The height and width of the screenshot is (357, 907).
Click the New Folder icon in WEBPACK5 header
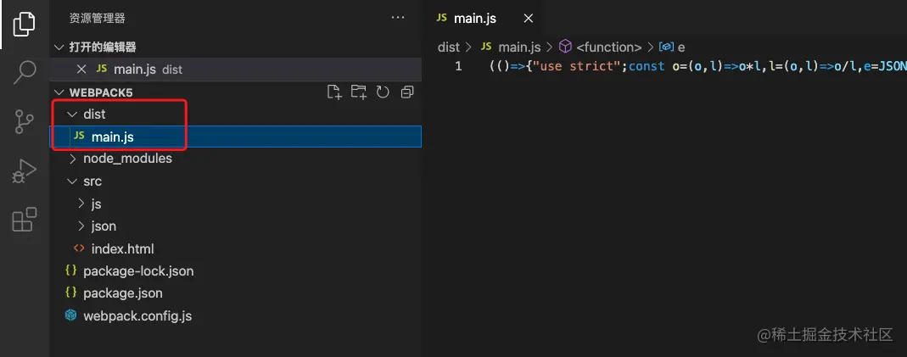[x=359, y=92]
